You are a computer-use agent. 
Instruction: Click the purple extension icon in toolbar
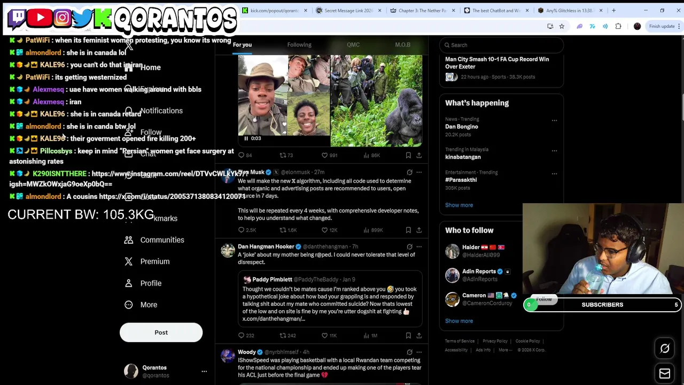pyautogui.click(x=579, y=26)
